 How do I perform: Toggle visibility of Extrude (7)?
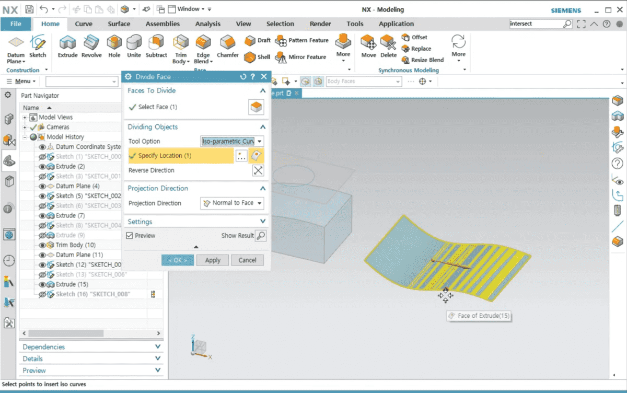42,215
